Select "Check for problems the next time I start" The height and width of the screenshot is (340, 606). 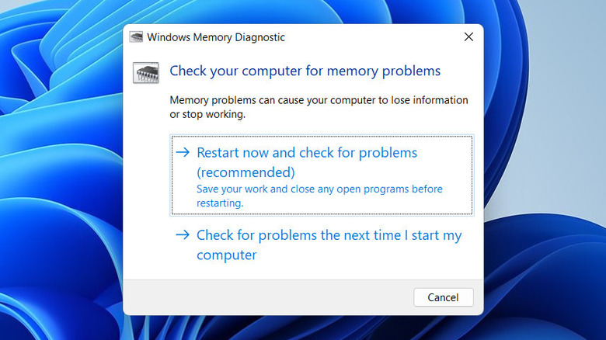pyautogui.click(x=329, y=235)
